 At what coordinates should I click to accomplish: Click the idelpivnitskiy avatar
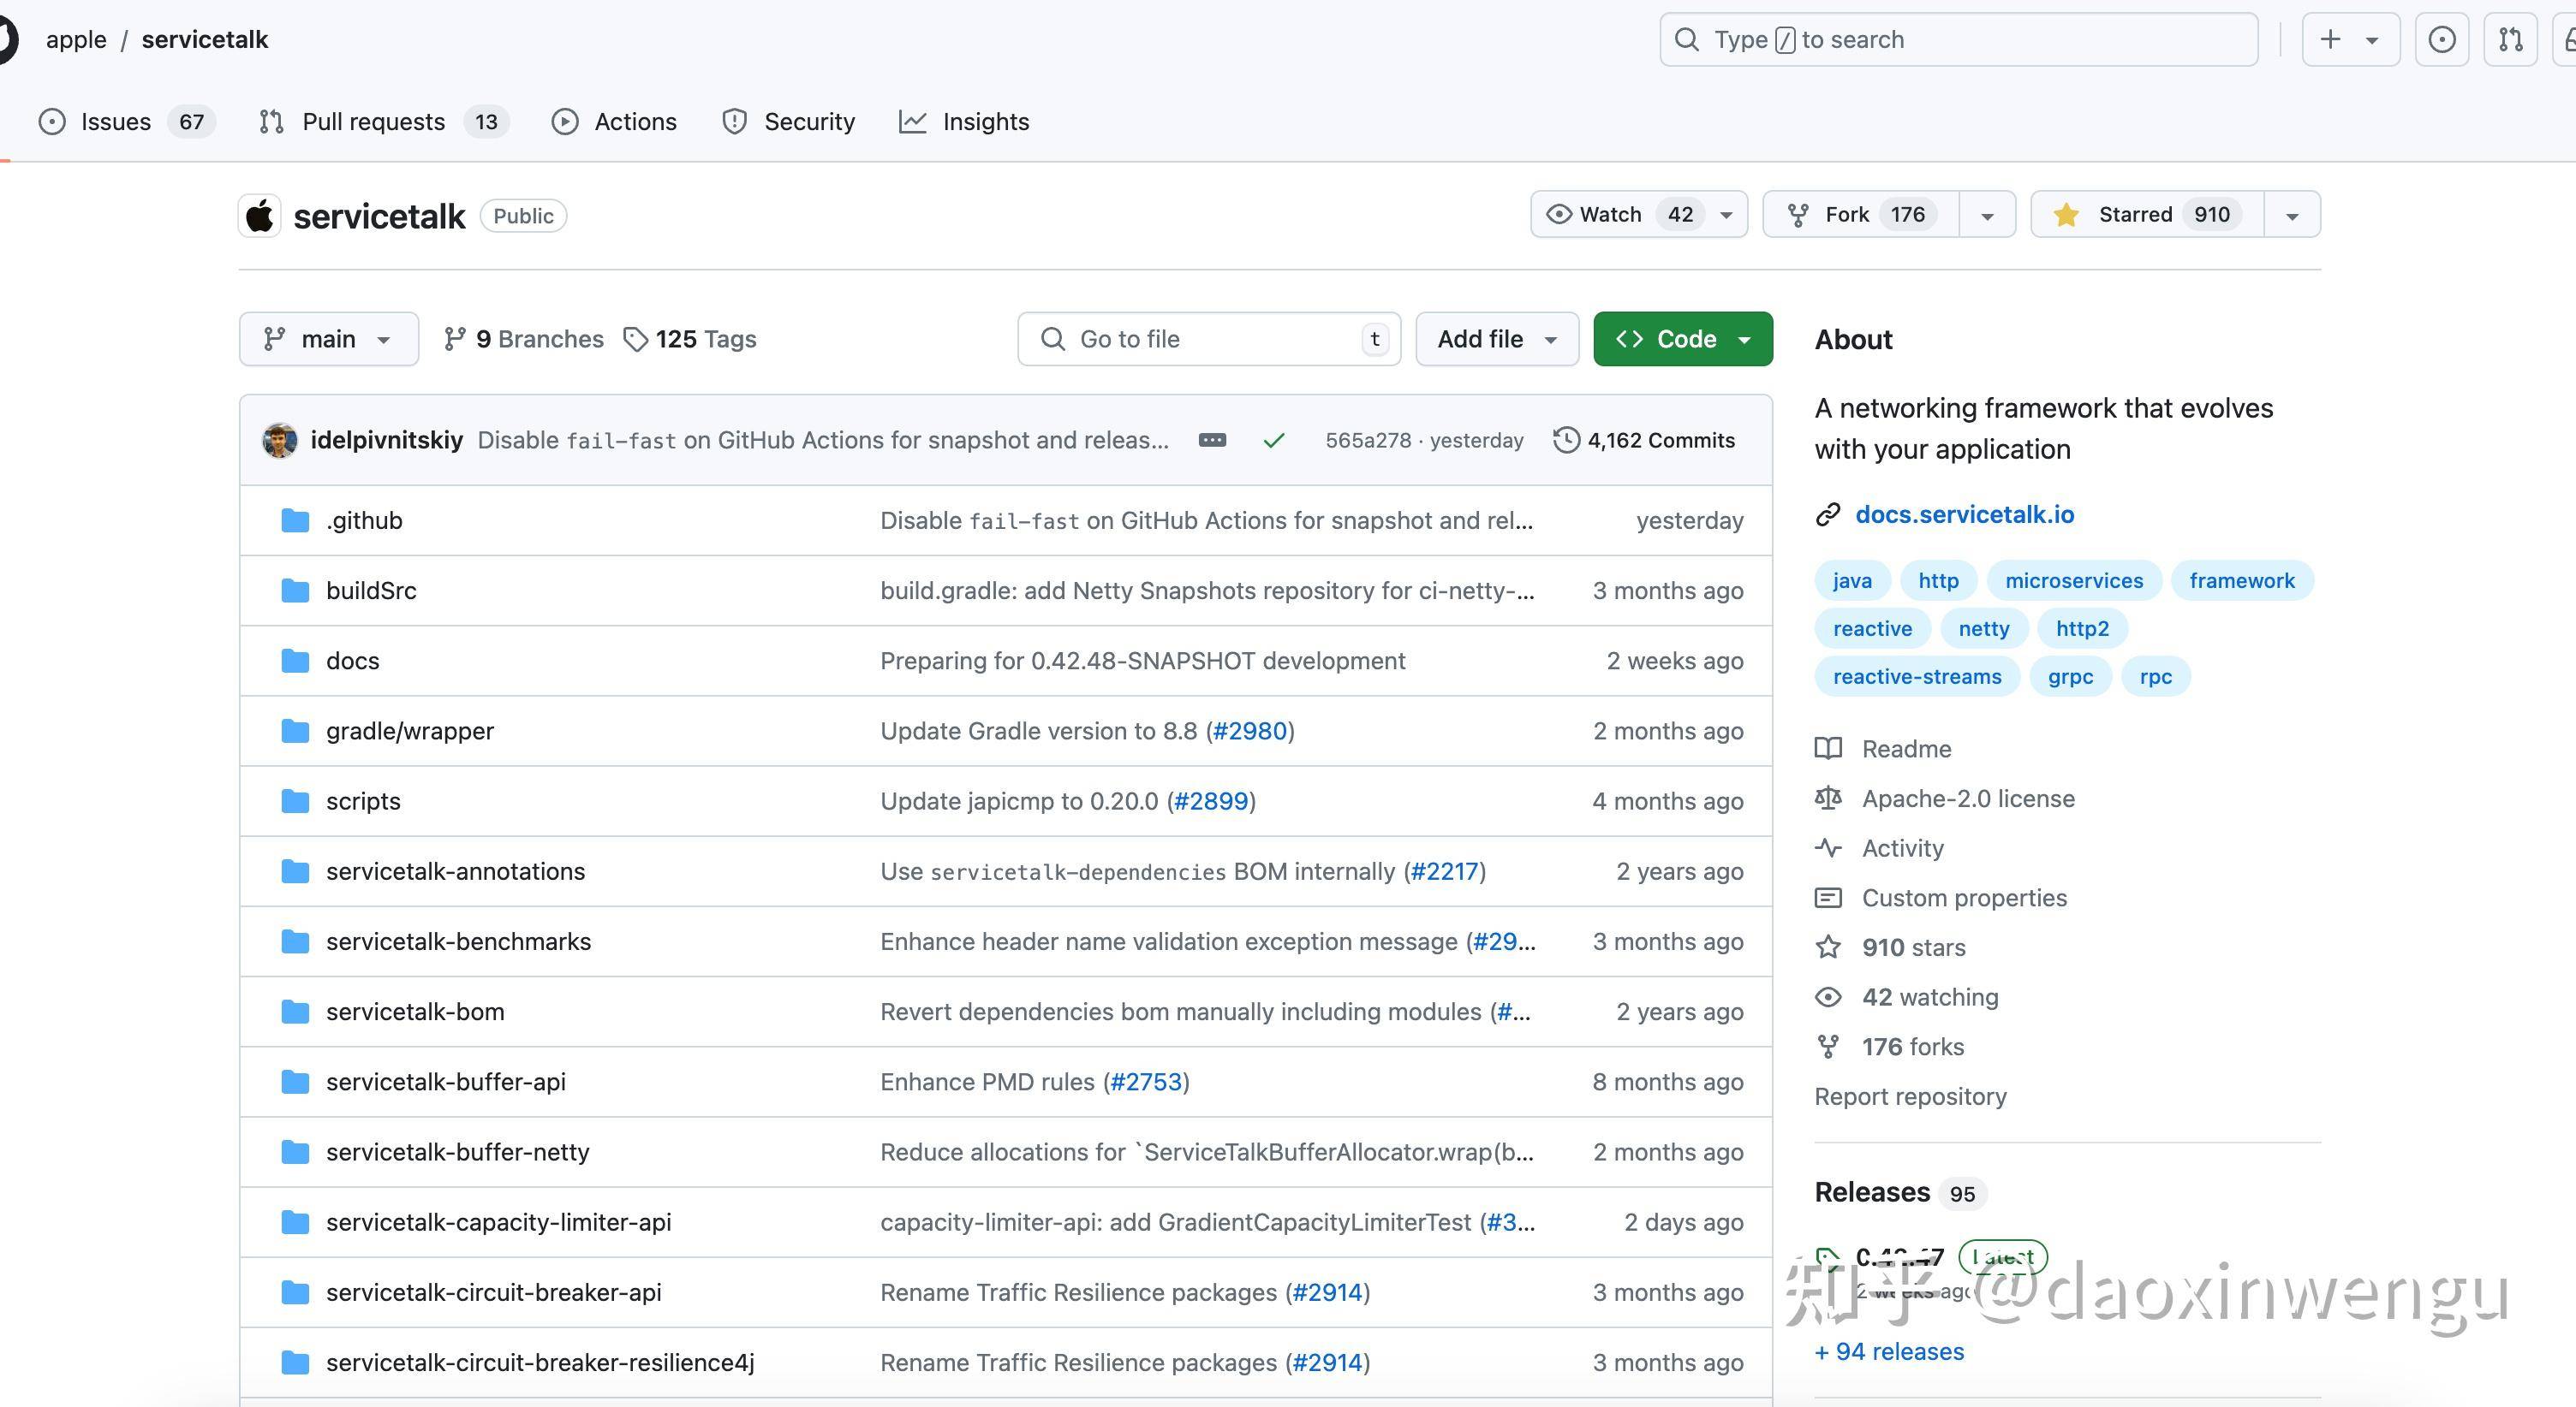coord(279,441)
